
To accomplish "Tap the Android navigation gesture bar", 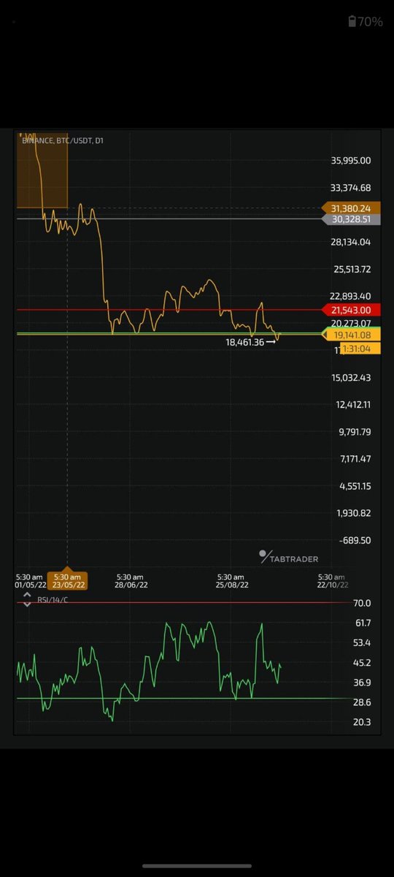I will coord(197,866).
